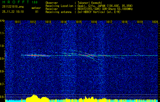Click time marker 1017
This screenshot has width=160, height=102.
(x=109, y=22)
